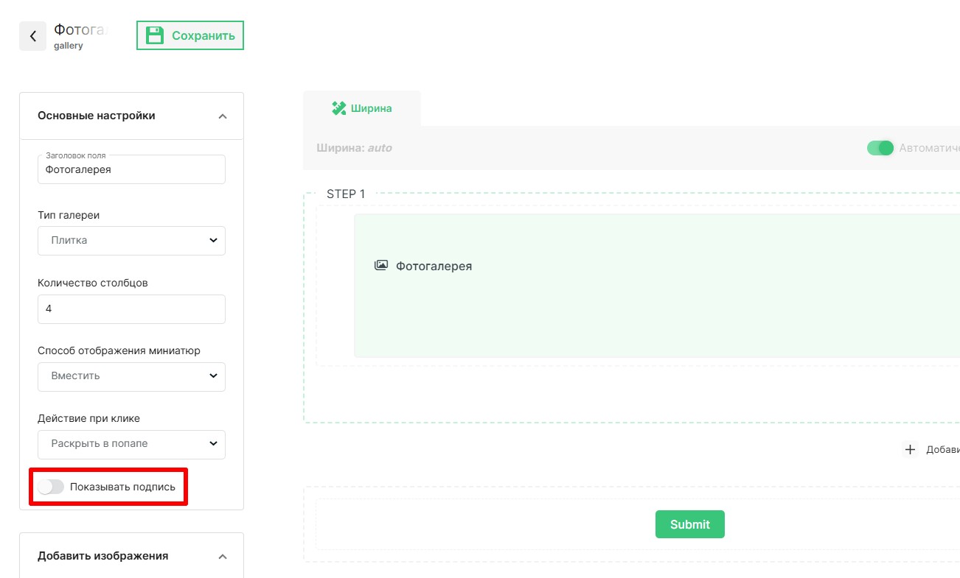Switch to the Ширина tab

coord(362,108)
